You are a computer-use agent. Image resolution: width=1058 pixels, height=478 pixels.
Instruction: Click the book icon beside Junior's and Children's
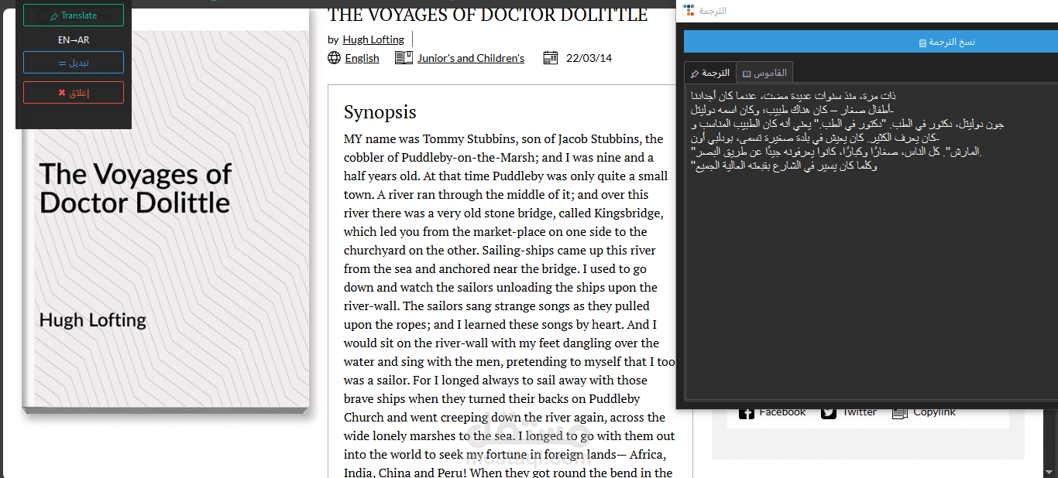click(x=403, y=57)
